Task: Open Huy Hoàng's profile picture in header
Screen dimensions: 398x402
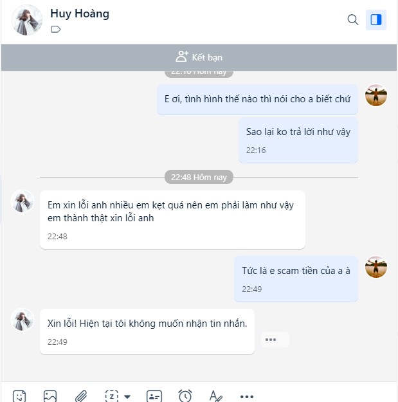Action: coord(27,20)
